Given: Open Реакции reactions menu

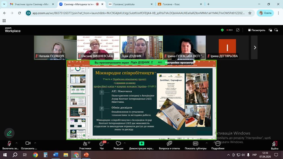Looking at the screenshot, I should tap(118, 145).
